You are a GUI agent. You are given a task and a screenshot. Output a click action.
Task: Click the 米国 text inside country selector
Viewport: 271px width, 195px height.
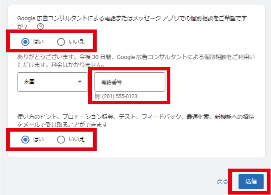29,81
